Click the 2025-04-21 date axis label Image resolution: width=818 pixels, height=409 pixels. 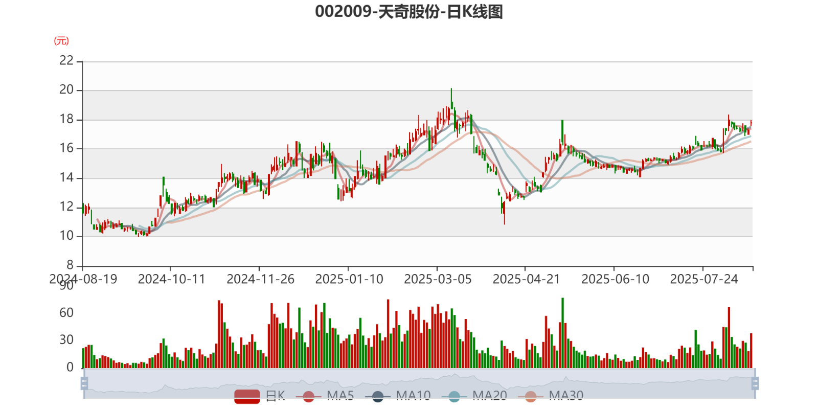pyautogui.click(x=526, y=279)
